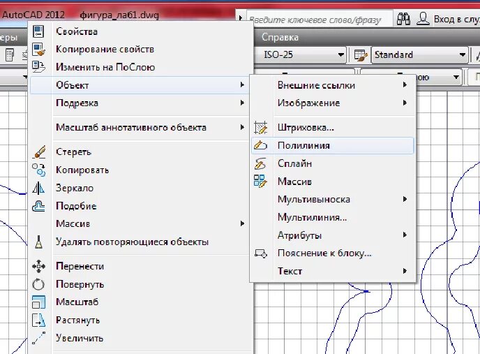Screen dimensions: 480x354
Task: Click the icon next to Изменить на ПоСлою
Action: tap(38, 67)
